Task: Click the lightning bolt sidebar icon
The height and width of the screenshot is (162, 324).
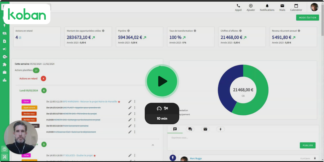Action: click(5, 25)
